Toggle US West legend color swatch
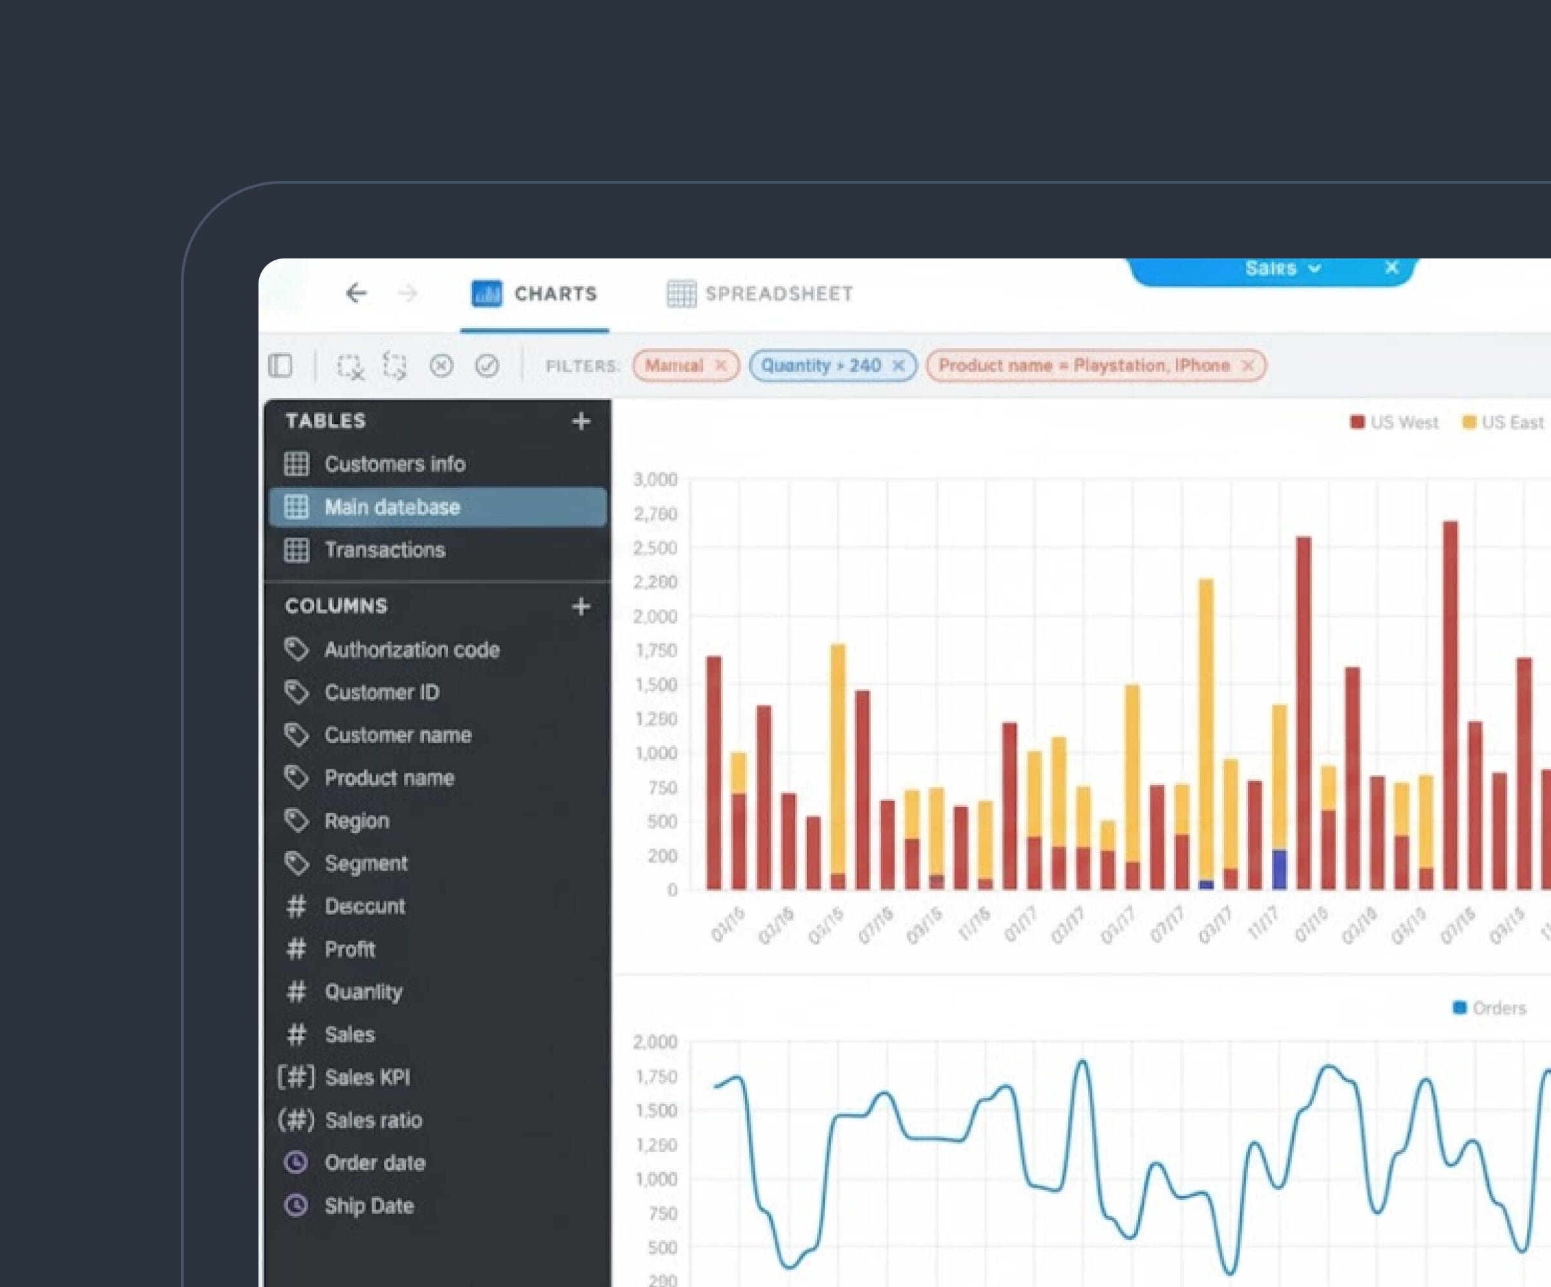Viewport: 1551px width, 1287px height. click(x=1356, y=423)
